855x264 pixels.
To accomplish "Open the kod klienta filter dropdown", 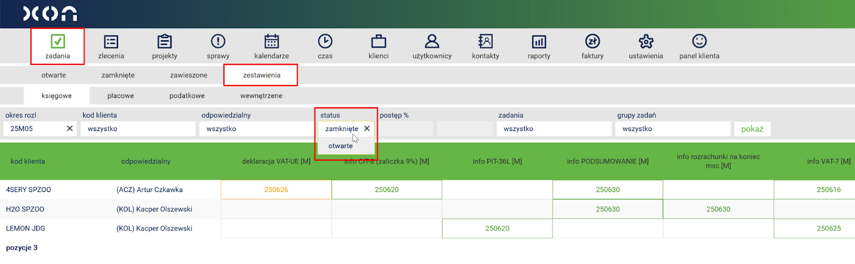I will (138, 129).
